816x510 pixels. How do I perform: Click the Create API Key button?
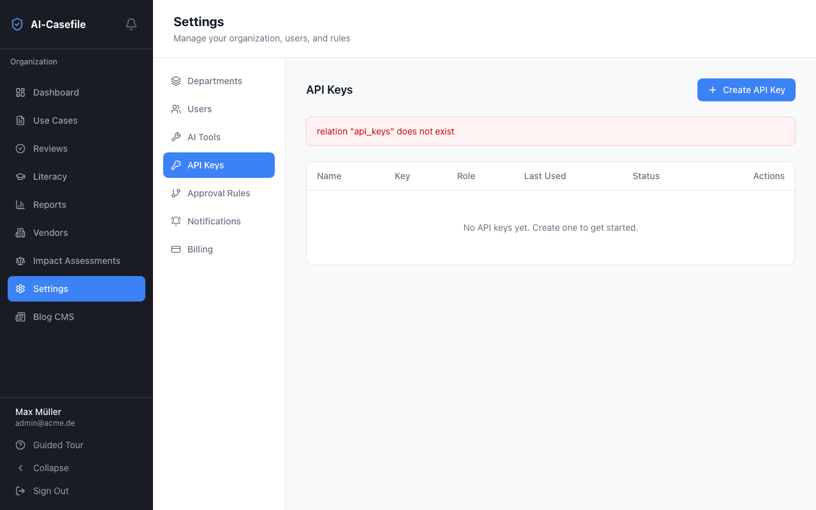tap(746, 90)
